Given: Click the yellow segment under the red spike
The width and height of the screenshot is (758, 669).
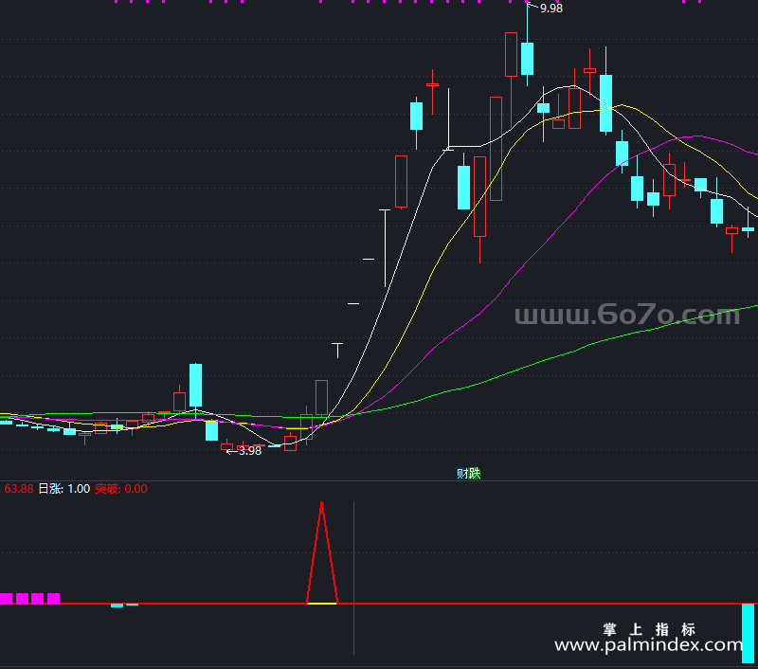Looking at the screenshot, I should tap(322, 604).
